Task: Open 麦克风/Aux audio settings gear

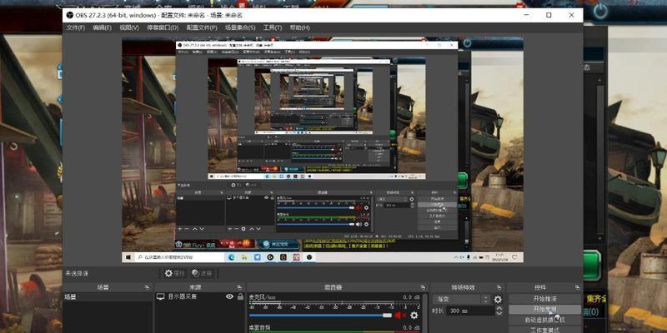Action: pyautogui.click(x=414, y=316)
